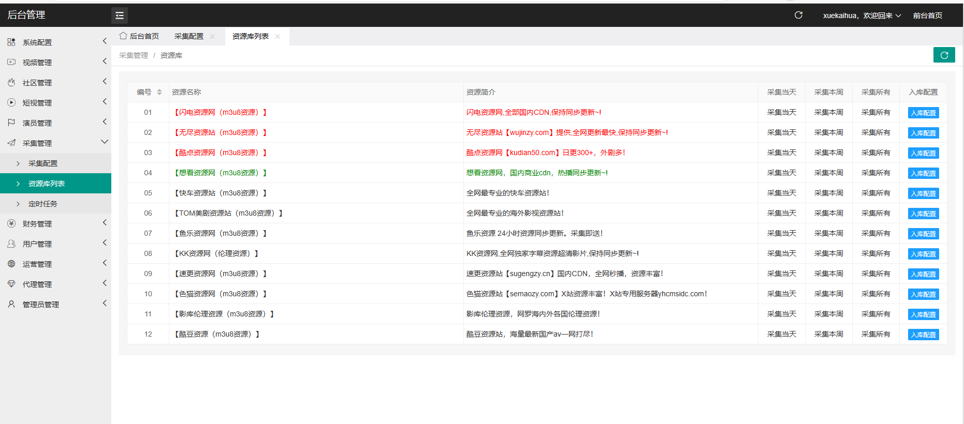Collapse the 采集管理 menu chevron

(105, 142)
